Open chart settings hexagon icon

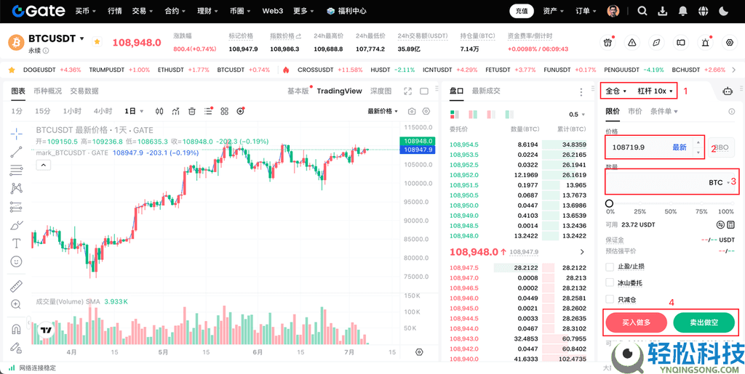426,111
